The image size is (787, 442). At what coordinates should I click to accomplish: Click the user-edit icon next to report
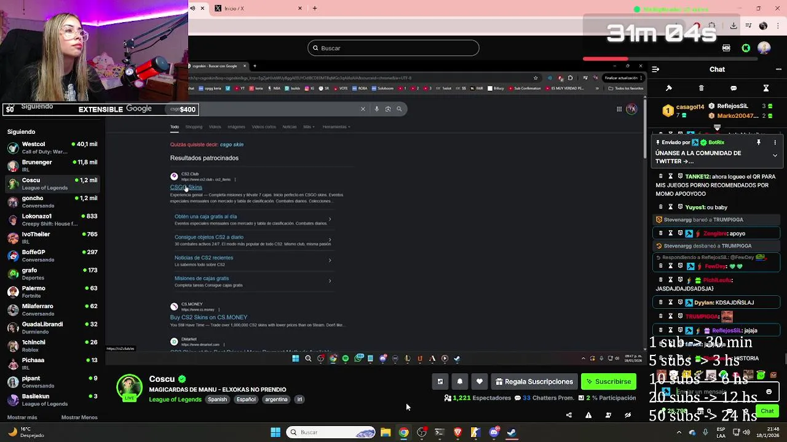[x=608, y=416]
